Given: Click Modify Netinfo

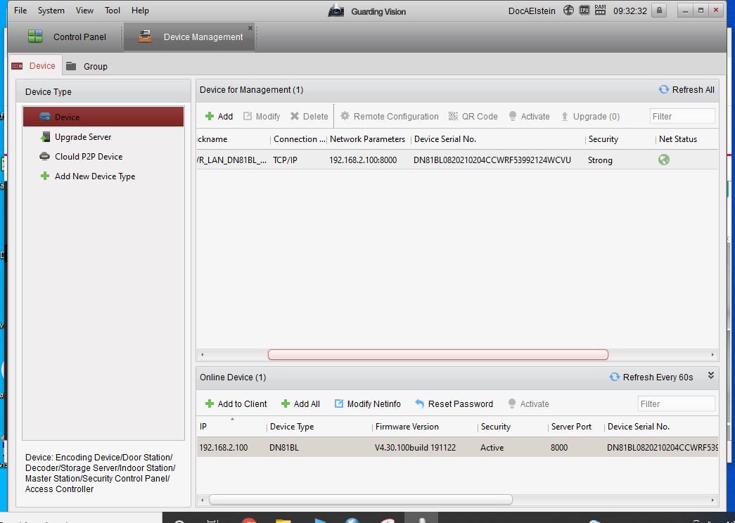Looking at the screenshot, I should tap(367, 403).
